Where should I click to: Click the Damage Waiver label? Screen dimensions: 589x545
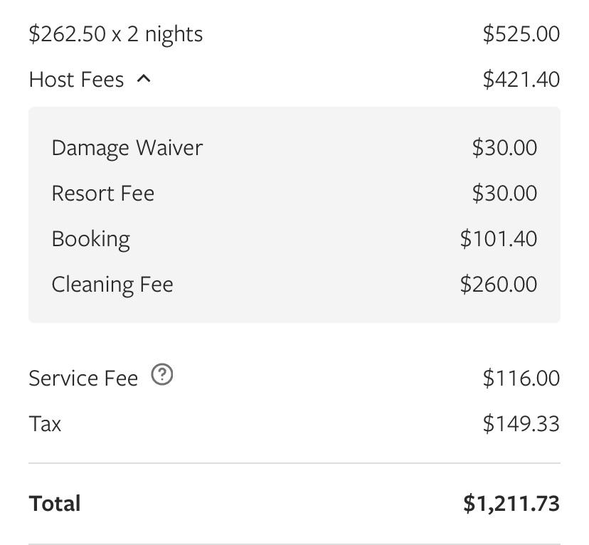tap(127, 148)
